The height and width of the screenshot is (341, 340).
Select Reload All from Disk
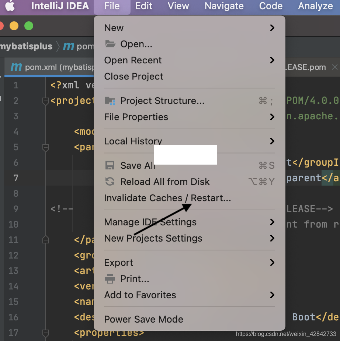point(190,182)
